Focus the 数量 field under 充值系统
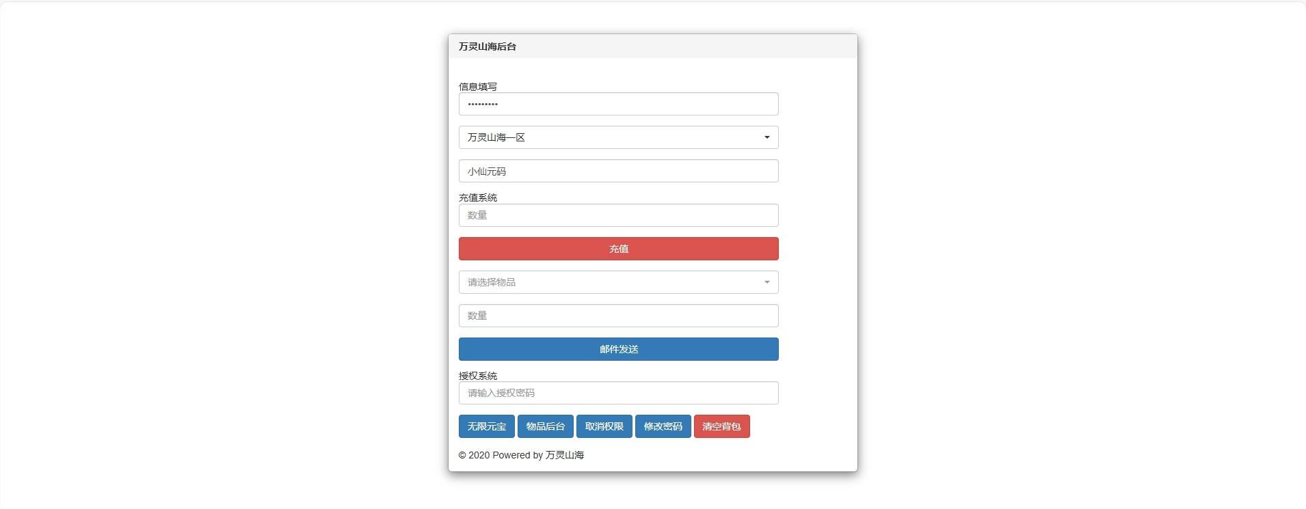The height and width of the screenshot is (509, 1306). (x=618, y=215)
